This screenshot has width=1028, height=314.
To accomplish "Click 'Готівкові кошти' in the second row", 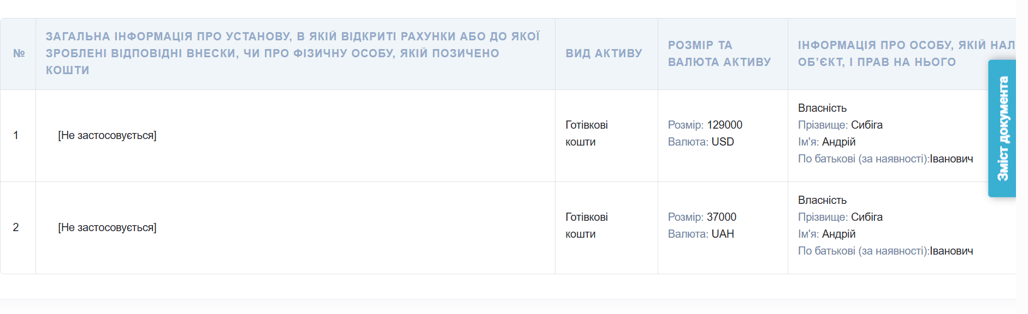I will (x=586, y=225).
